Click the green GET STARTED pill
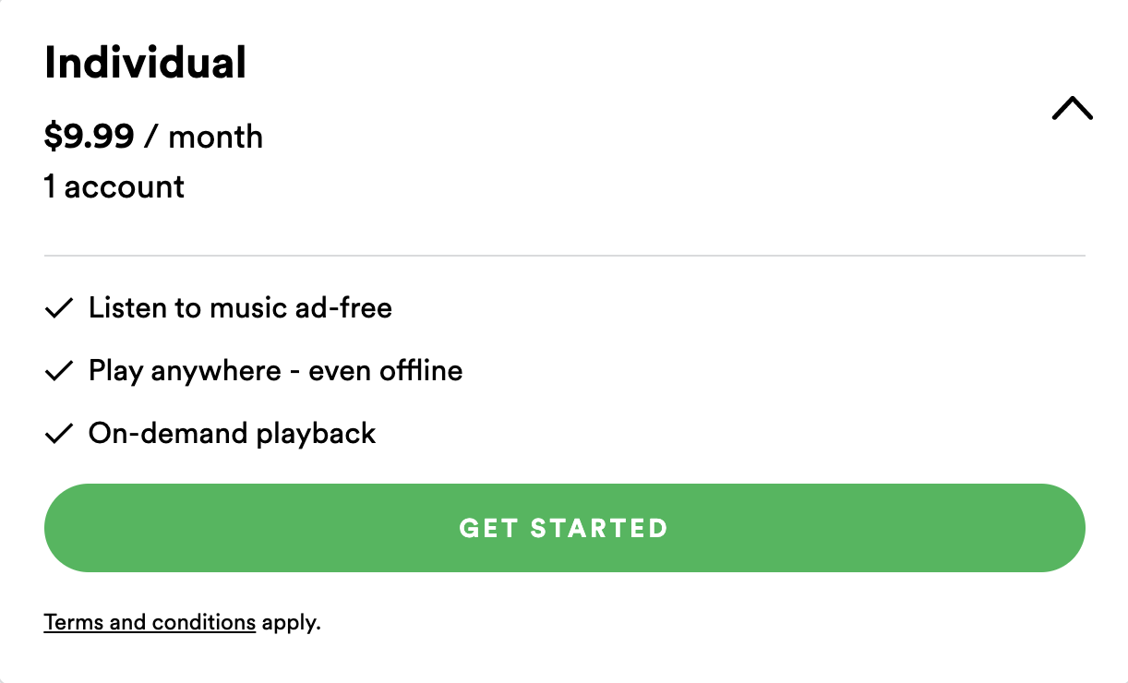This screenshot has height=683, width=1128. click(x=564, y=528)
